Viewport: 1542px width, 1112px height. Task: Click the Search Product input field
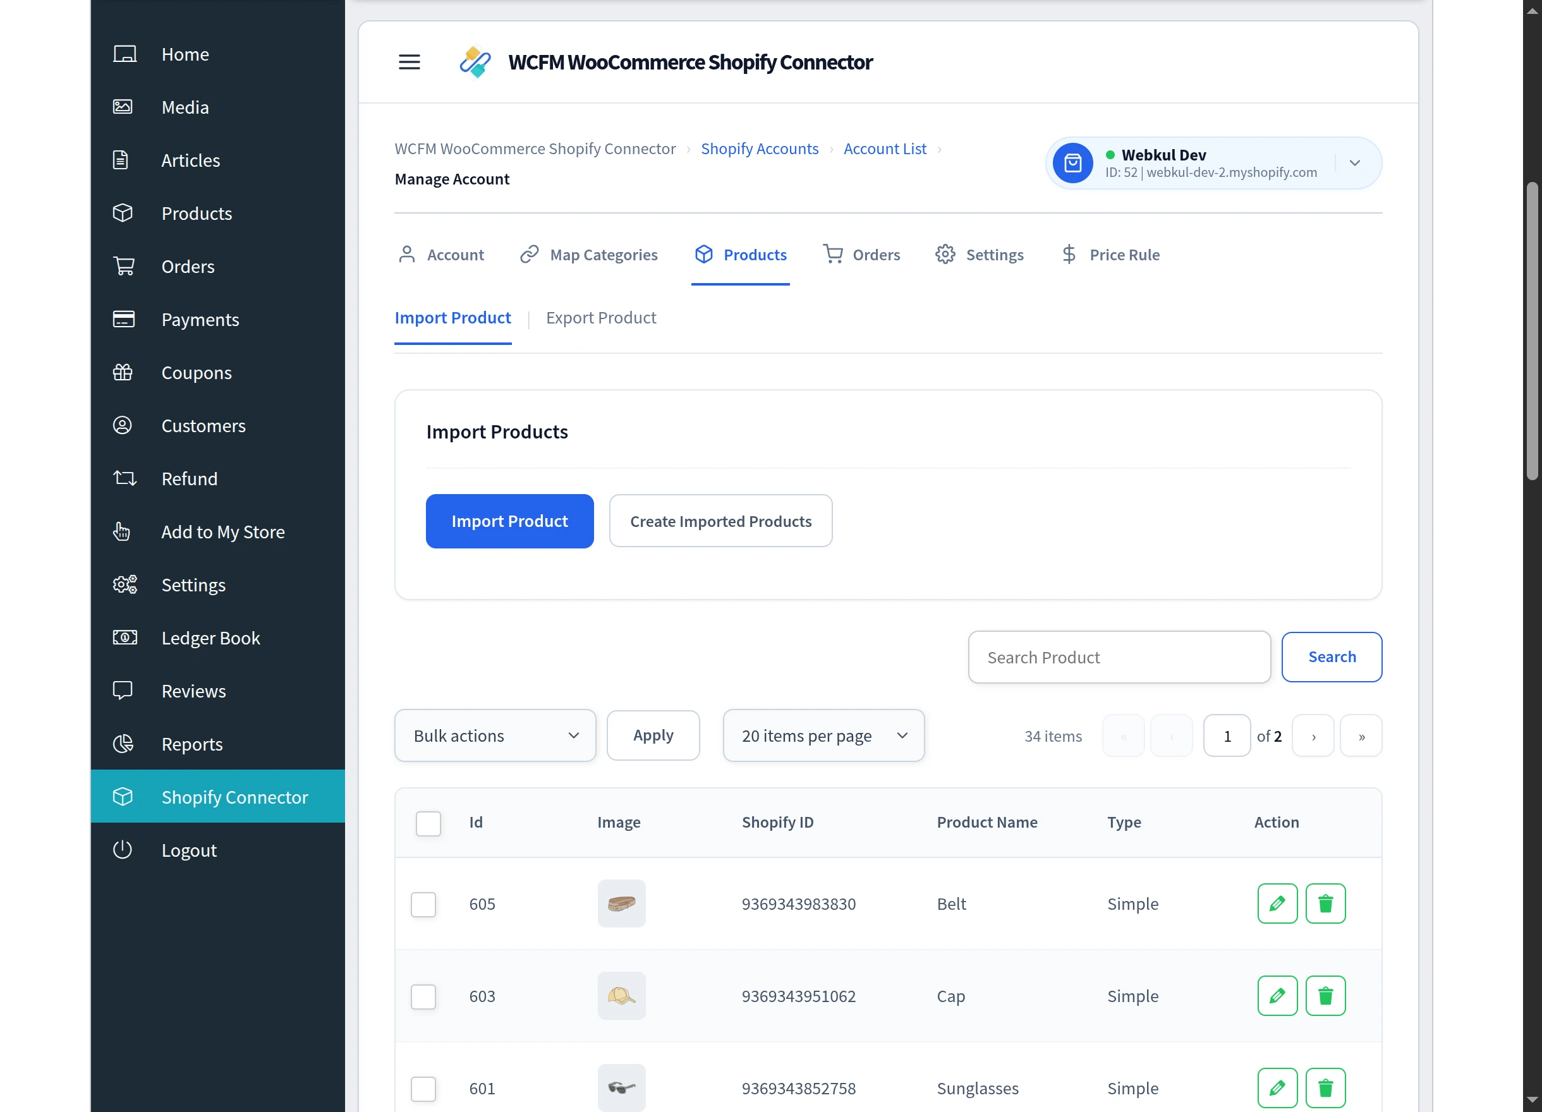click(1120, 657)
